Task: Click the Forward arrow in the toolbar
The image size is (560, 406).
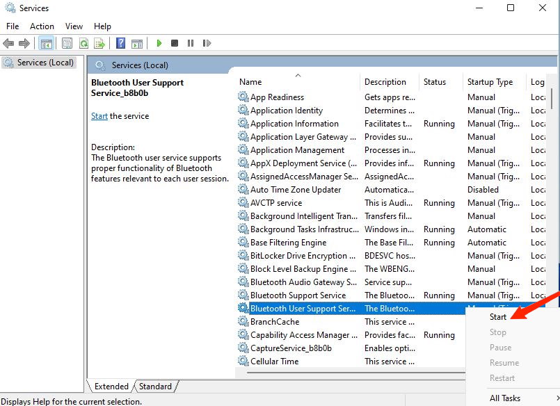Action: tap(24, 43)
